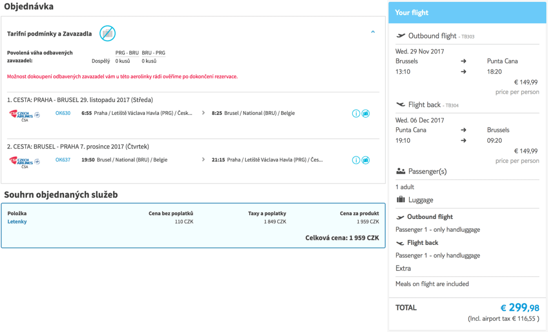This screenshot has height=332, width=548.
Task: Click baggage icon for flight OK630
Action: pos(366,113)
